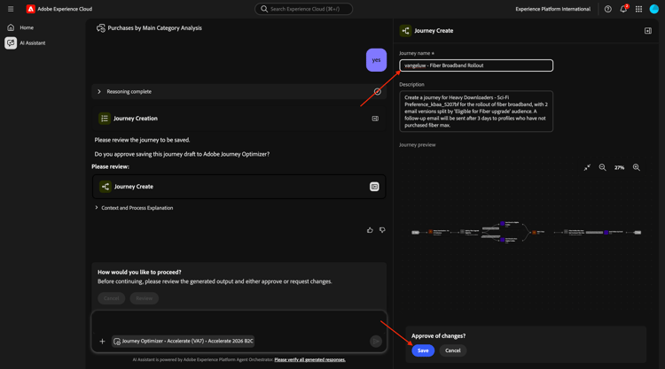Open the notifications bell
This screenshot has width=665, height=369.
623,9
